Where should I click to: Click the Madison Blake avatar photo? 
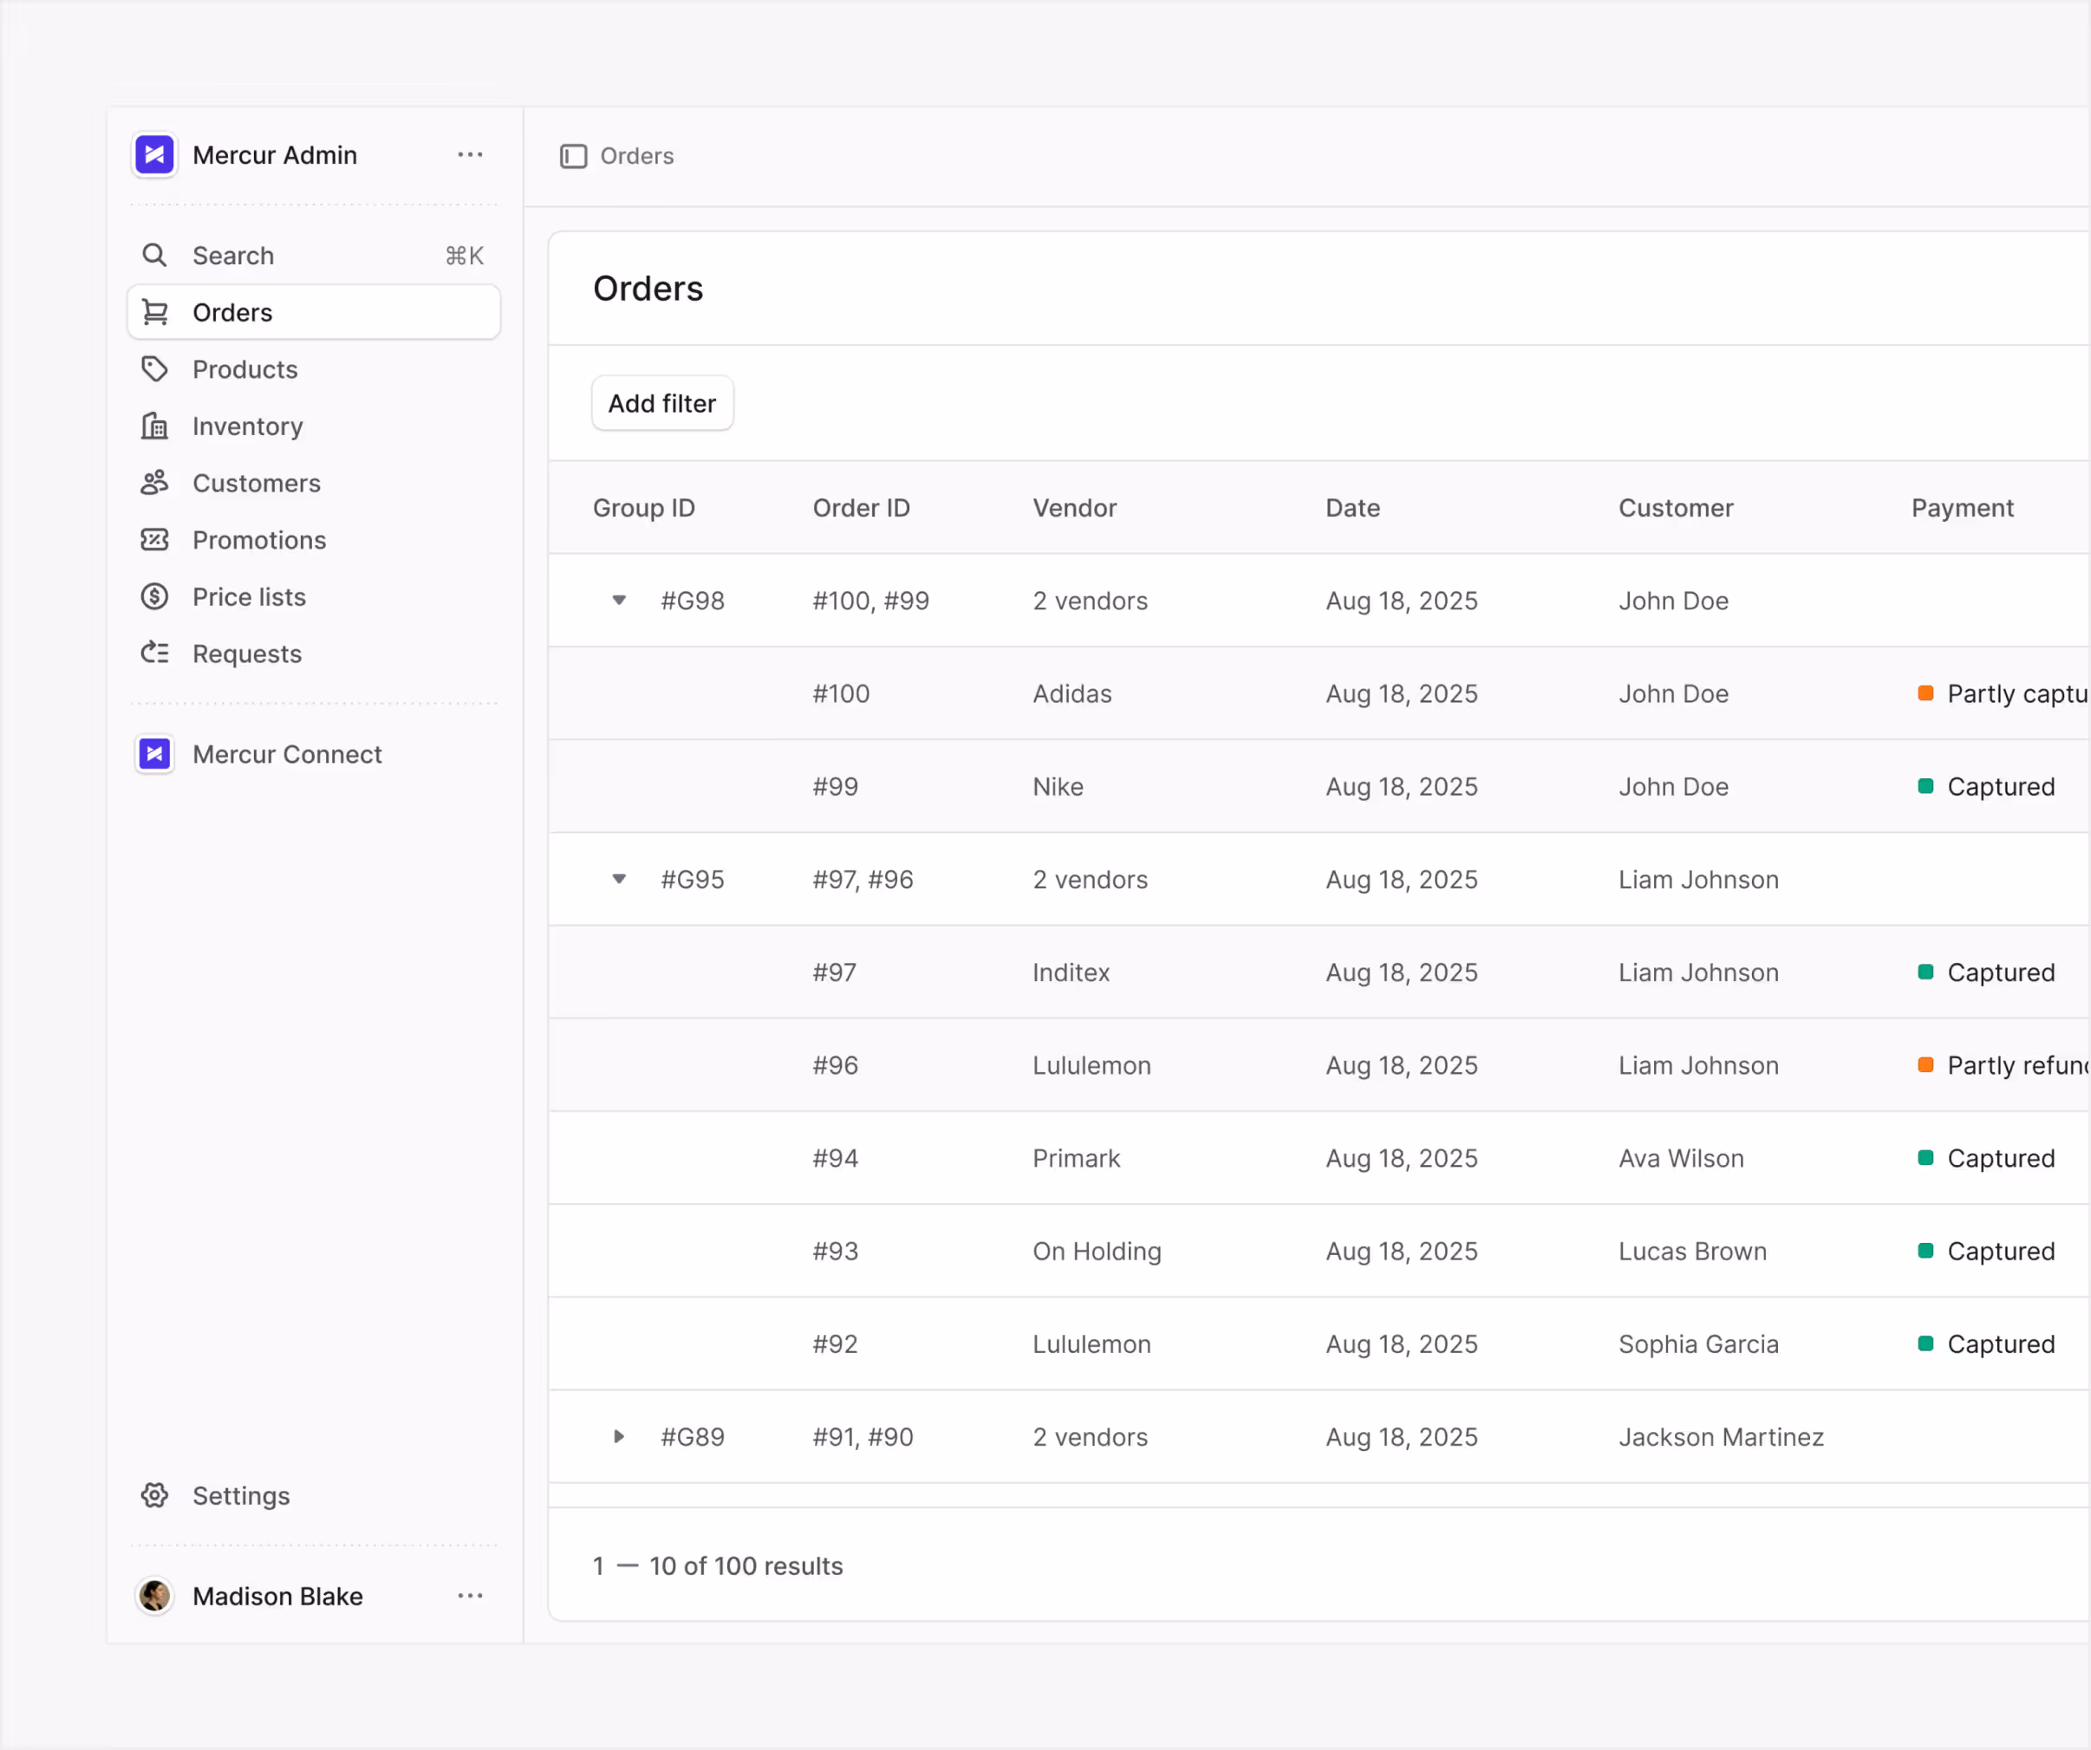[154, 1596]
